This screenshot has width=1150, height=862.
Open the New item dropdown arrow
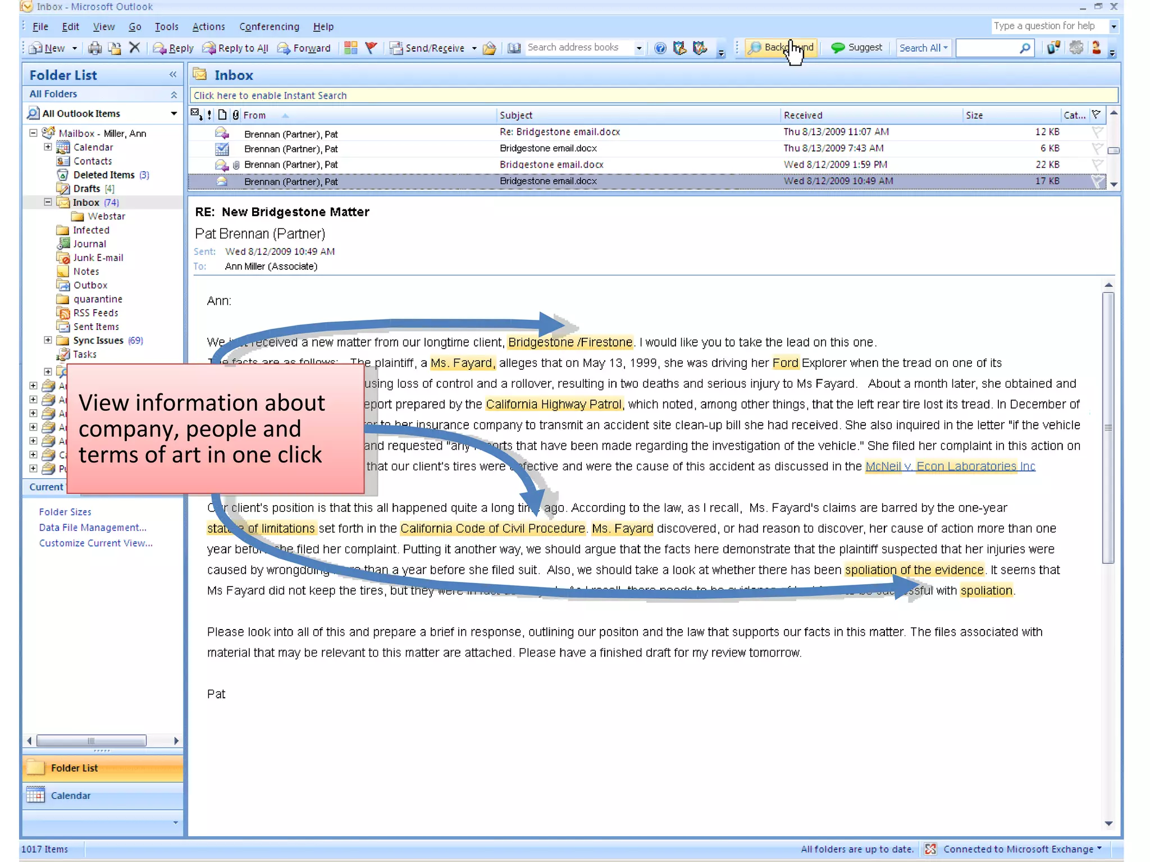[74, 48]
